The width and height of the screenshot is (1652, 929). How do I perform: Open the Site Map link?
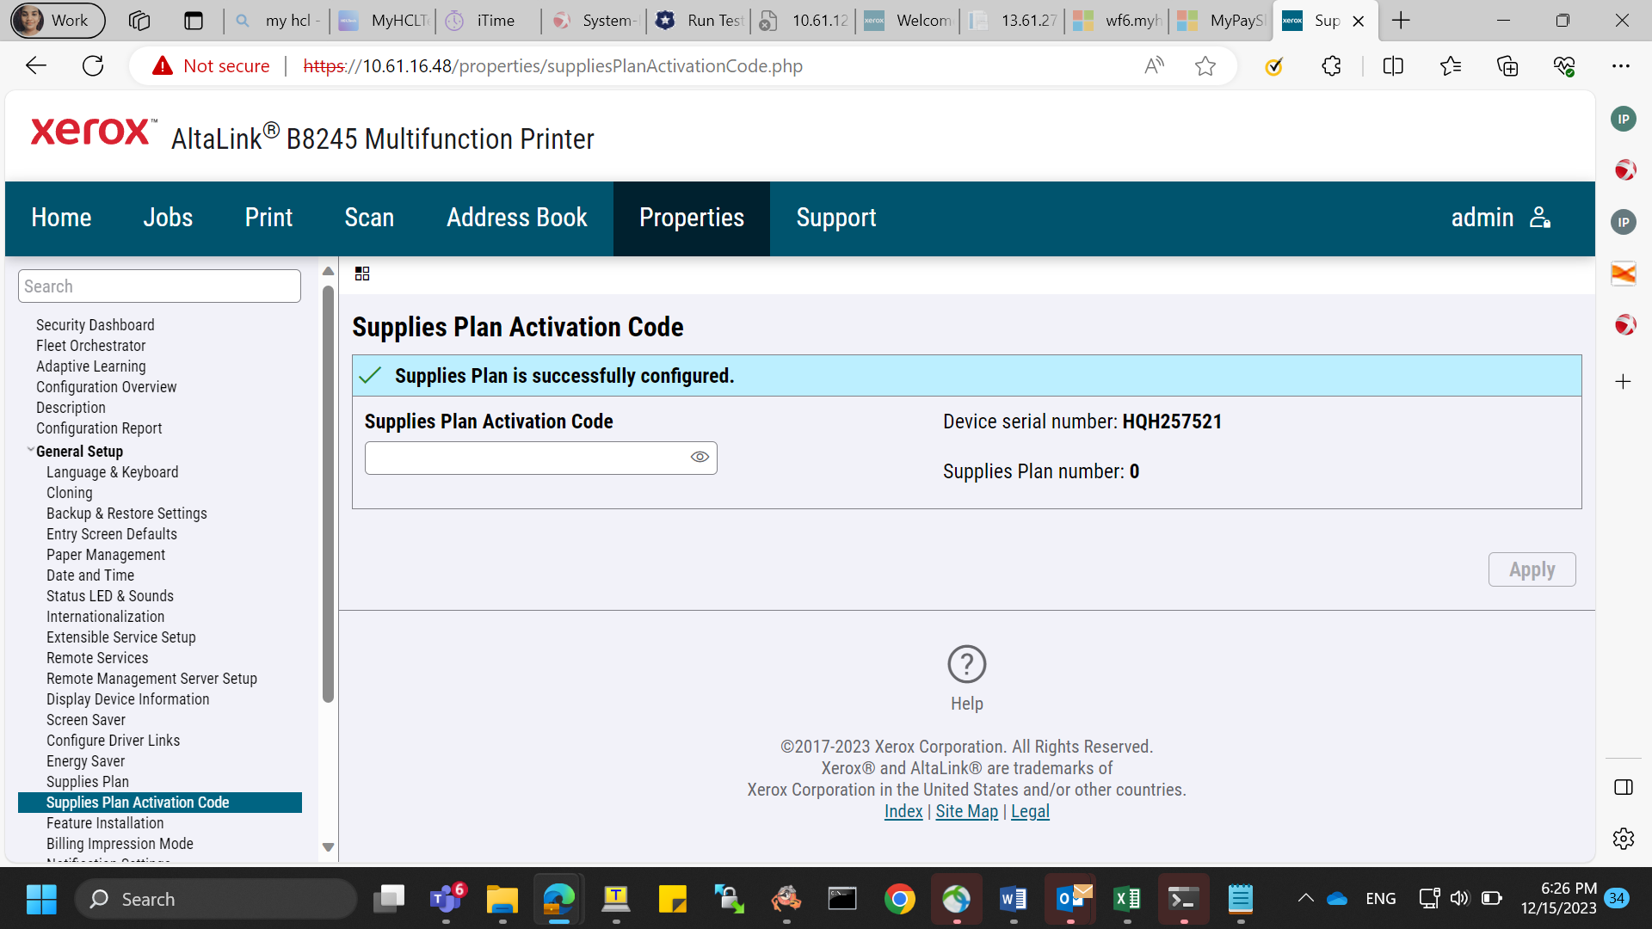tap(966, 811)
